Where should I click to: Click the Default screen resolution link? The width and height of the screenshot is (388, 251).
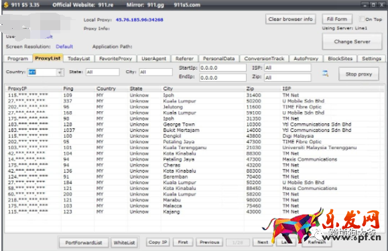(64, 46)
